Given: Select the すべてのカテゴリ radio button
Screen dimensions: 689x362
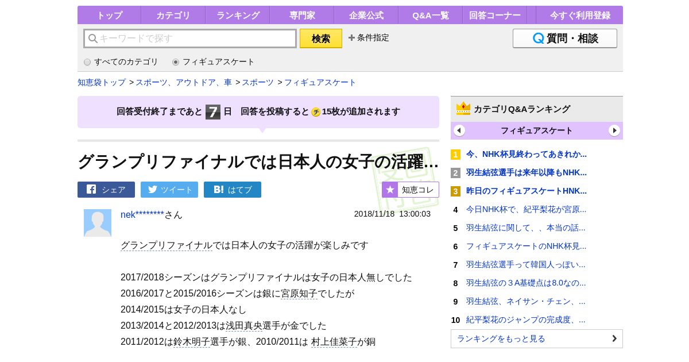Looking at the screenshot, I should [x=87, y=62].
